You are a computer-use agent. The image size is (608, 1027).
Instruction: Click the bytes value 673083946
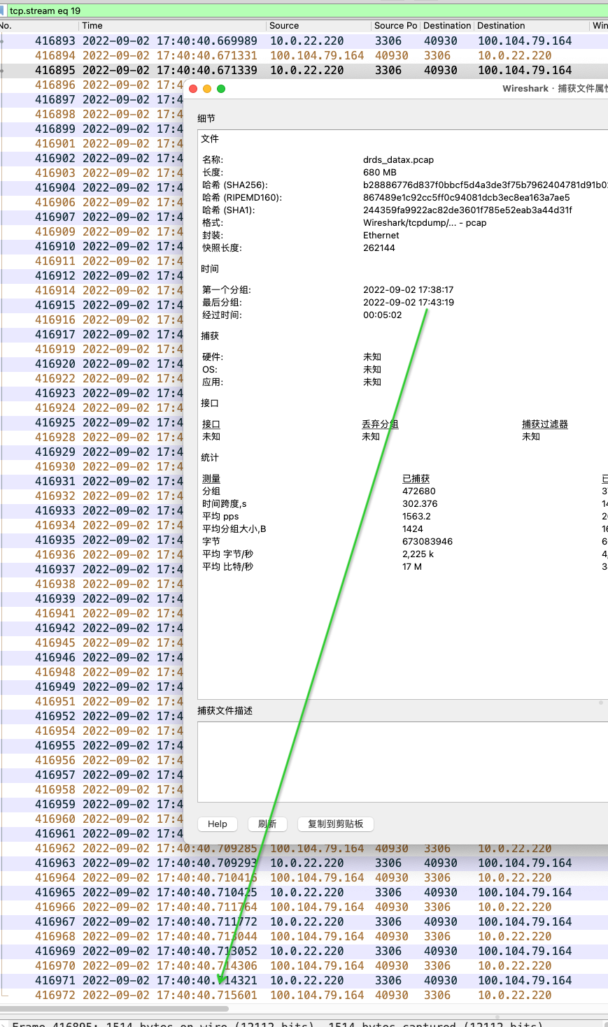point(427,542)
